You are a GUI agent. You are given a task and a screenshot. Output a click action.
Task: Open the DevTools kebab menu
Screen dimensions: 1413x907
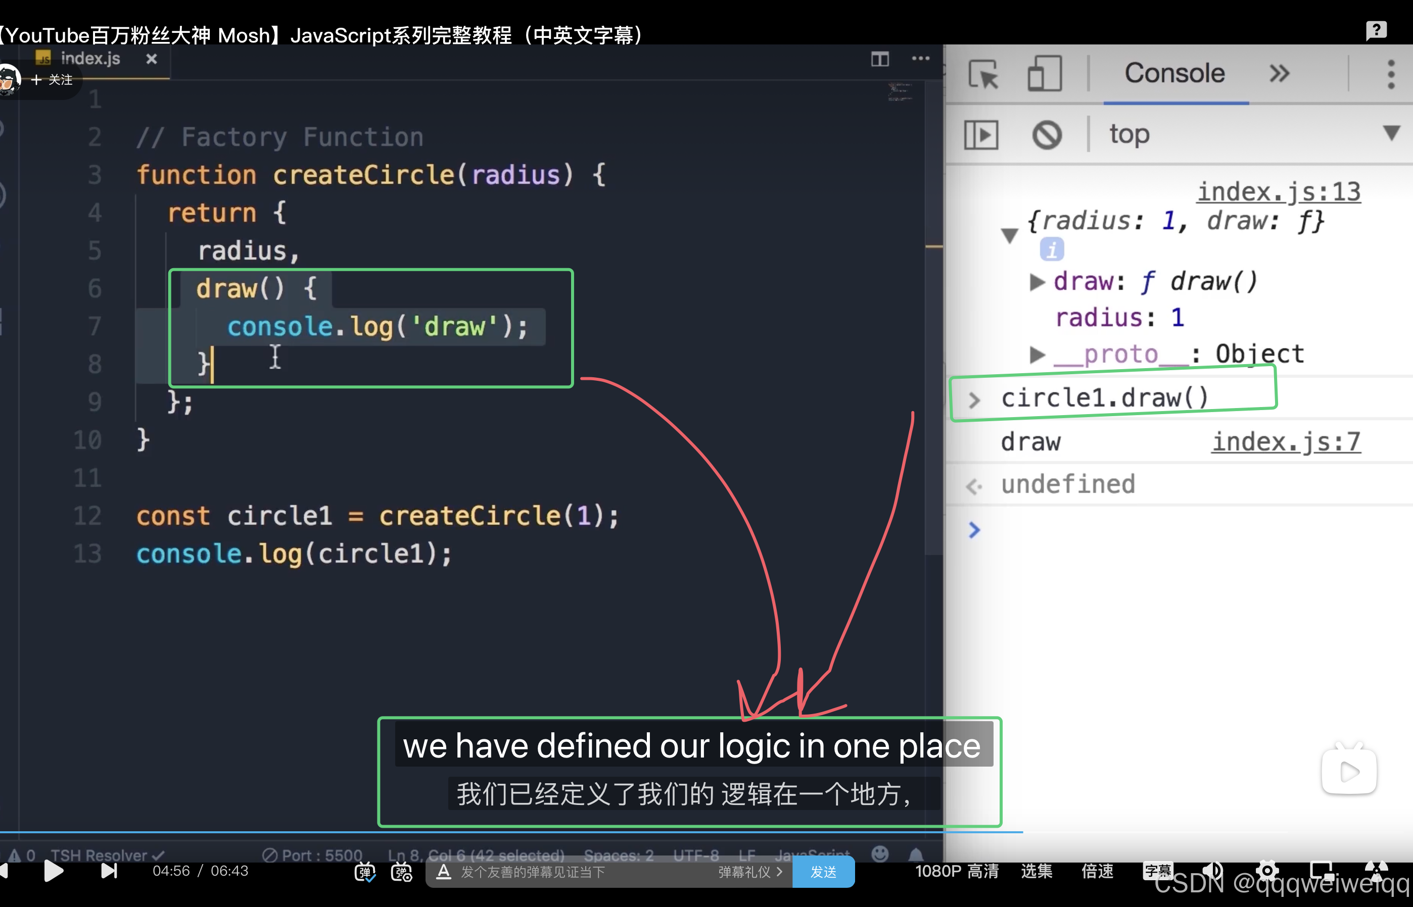[1391, 74]
